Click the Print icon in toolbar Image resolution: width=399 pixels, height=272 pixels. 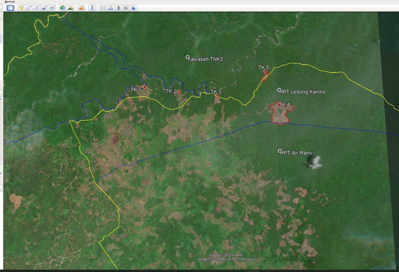111,8
